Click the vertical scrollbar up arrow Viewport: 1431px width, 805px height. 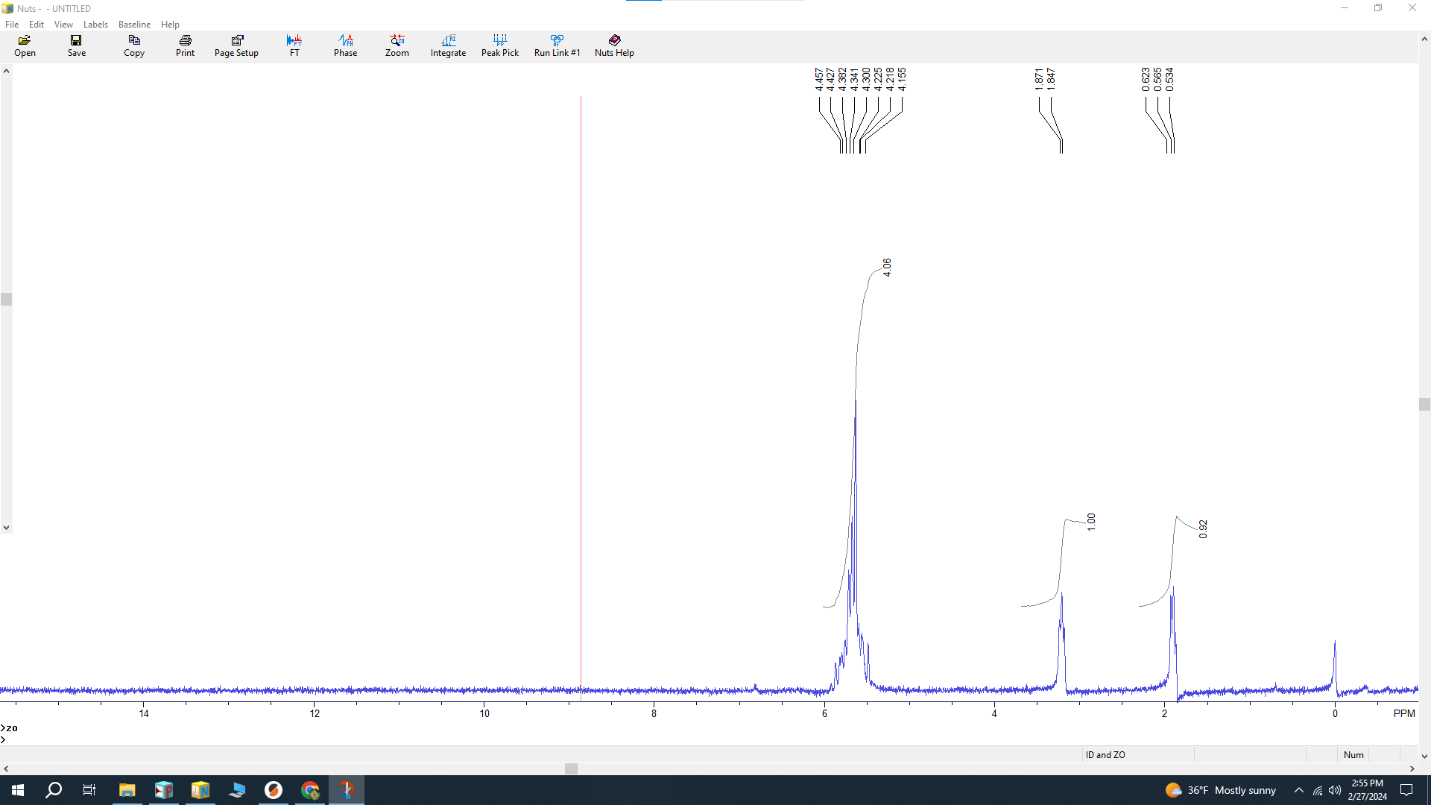click(x=6, y=69)
